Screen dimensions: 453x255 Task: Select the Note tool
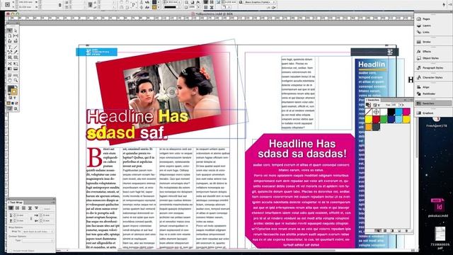pyautogui.click(x=9, y=75)
